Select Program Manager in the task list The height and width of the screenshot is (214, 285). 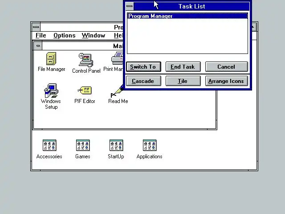click(187, 16)
